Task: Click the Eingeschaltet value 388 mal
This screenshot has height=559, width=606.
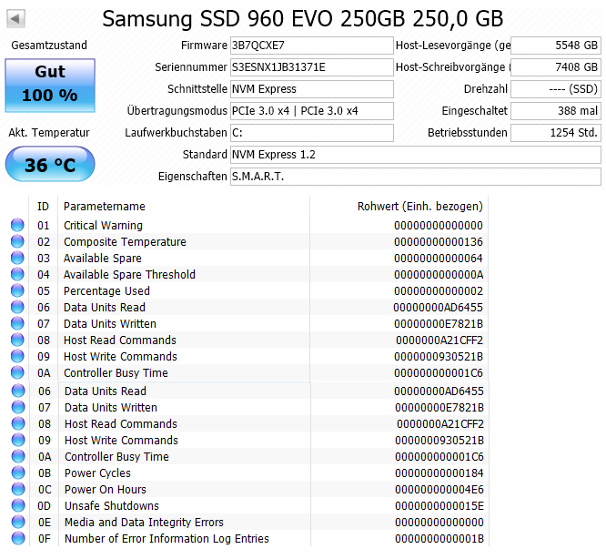Action: click(x=556, y=111)
